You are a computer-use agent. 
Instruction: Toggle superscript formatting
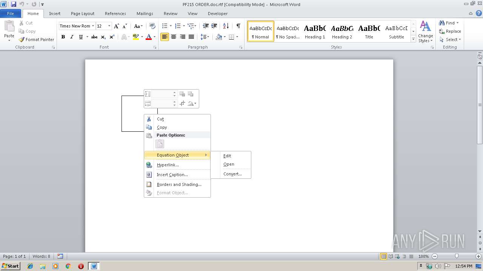point(112,37)
